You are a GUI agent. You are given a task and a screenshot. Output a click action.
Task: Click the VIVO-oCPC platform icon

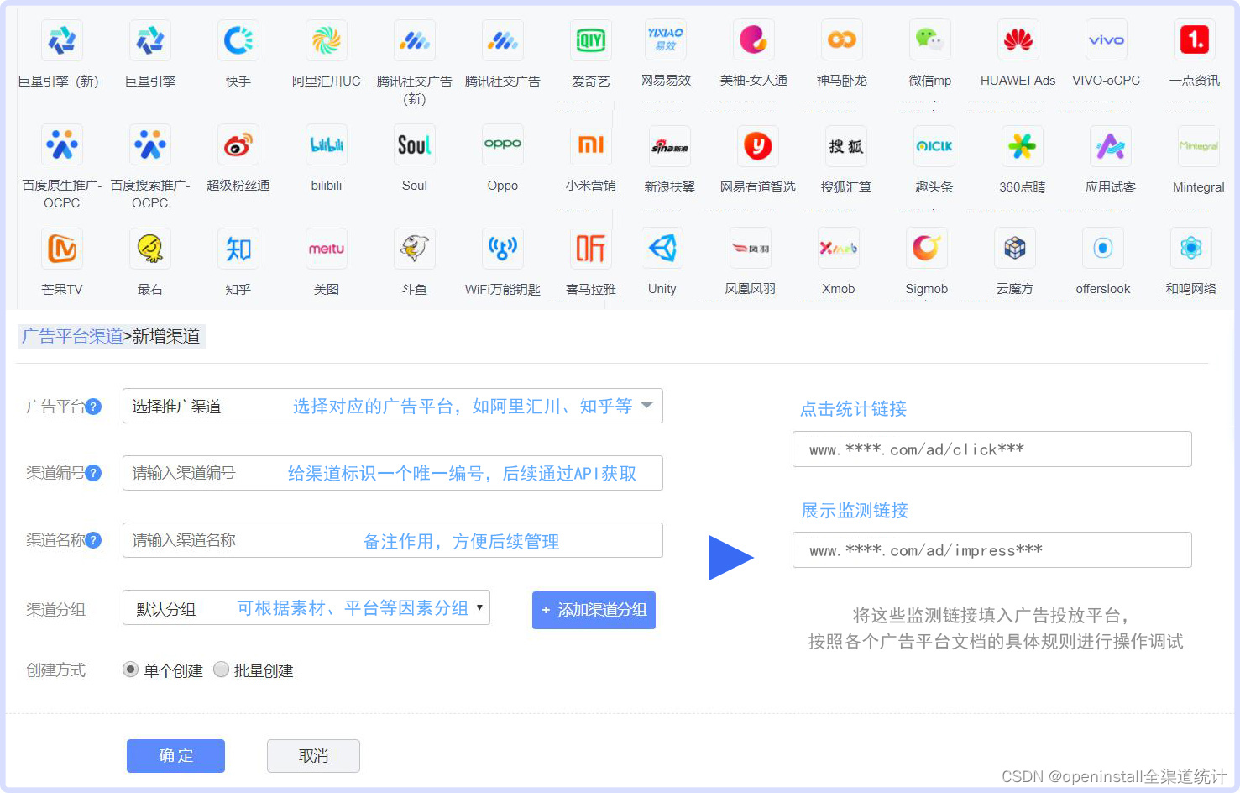click(1107, 39)
